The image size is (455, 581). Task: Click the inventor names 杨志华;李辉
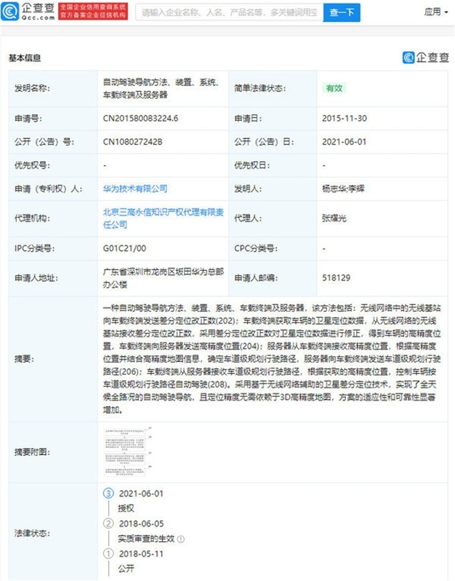[x=343, y=189]
